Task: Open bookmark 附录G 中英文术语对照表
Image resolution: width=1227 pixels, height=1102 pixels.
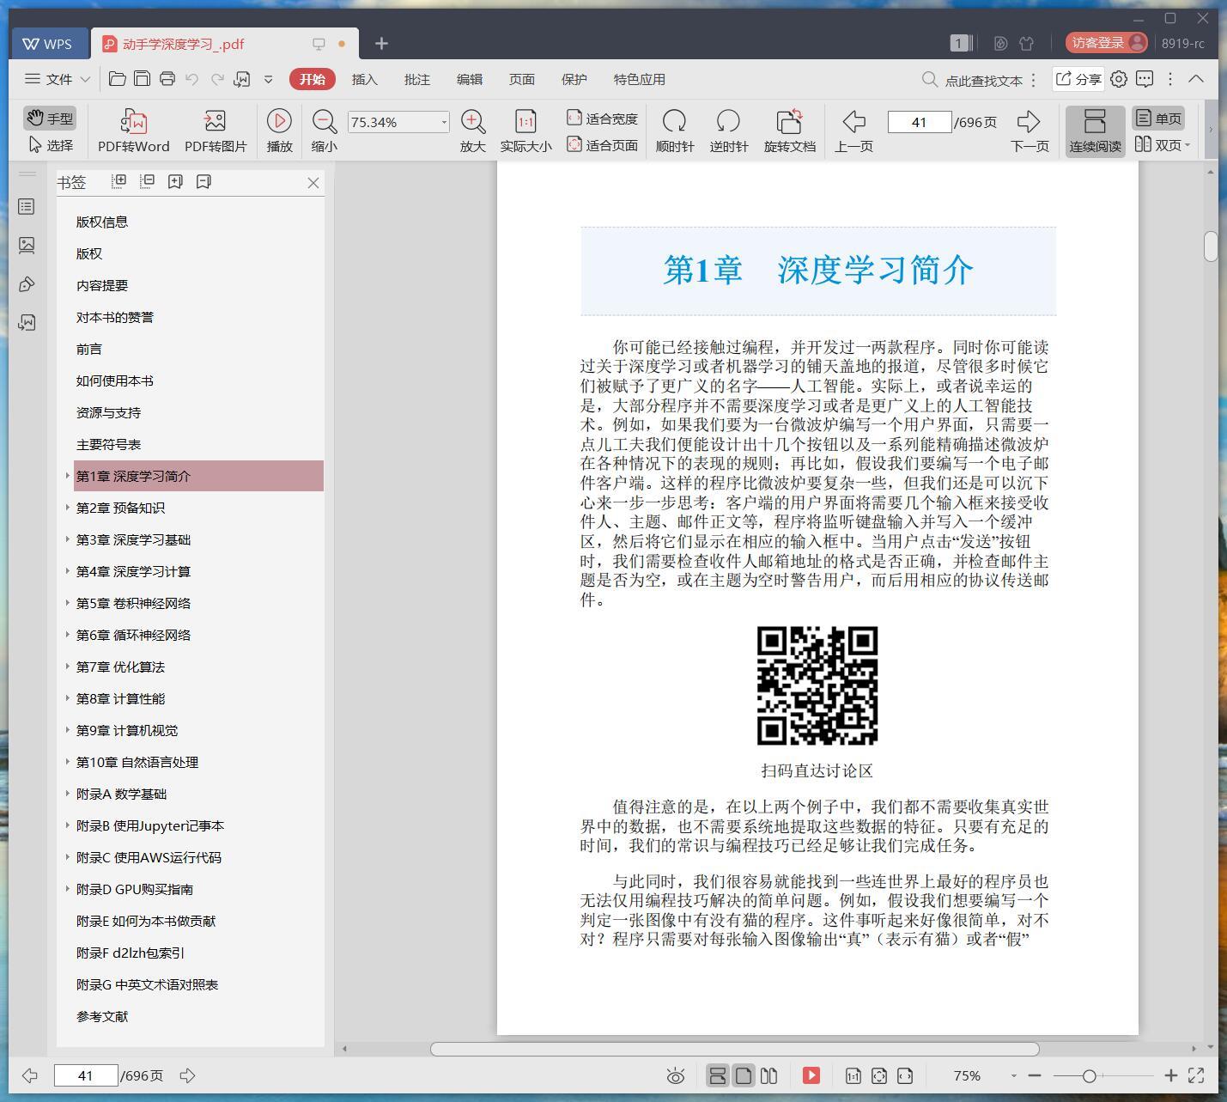Action: coord(147,984)
